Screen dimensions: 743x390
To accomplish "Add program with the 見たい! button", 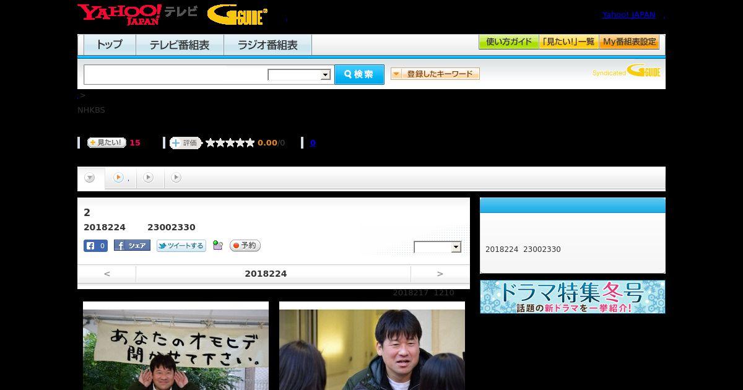I will click(106, 142).
